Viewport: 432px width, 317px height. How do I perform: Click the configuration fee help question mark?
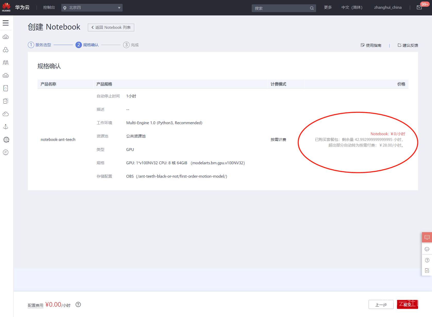click(x=78, y=304)
